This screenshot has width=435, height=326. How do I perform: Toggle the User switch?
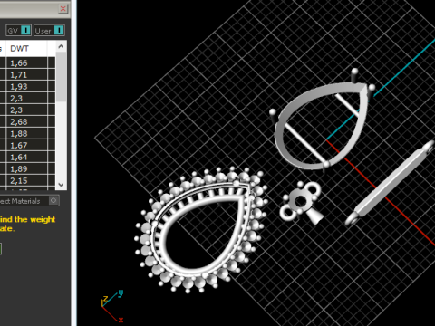tap(49, 31)
